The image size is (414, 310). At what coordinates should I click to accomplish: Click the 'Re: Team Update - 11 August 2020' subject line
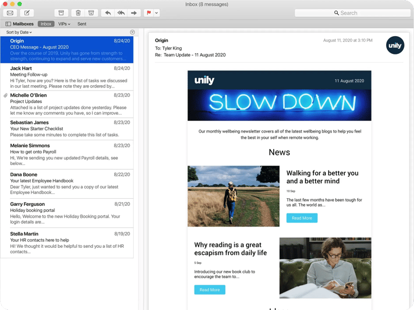coord(190,55)
